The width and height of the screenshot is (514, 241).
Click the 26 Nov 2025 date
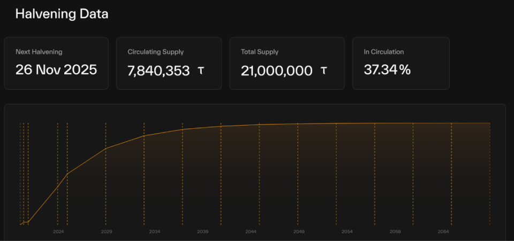point(56,69)
